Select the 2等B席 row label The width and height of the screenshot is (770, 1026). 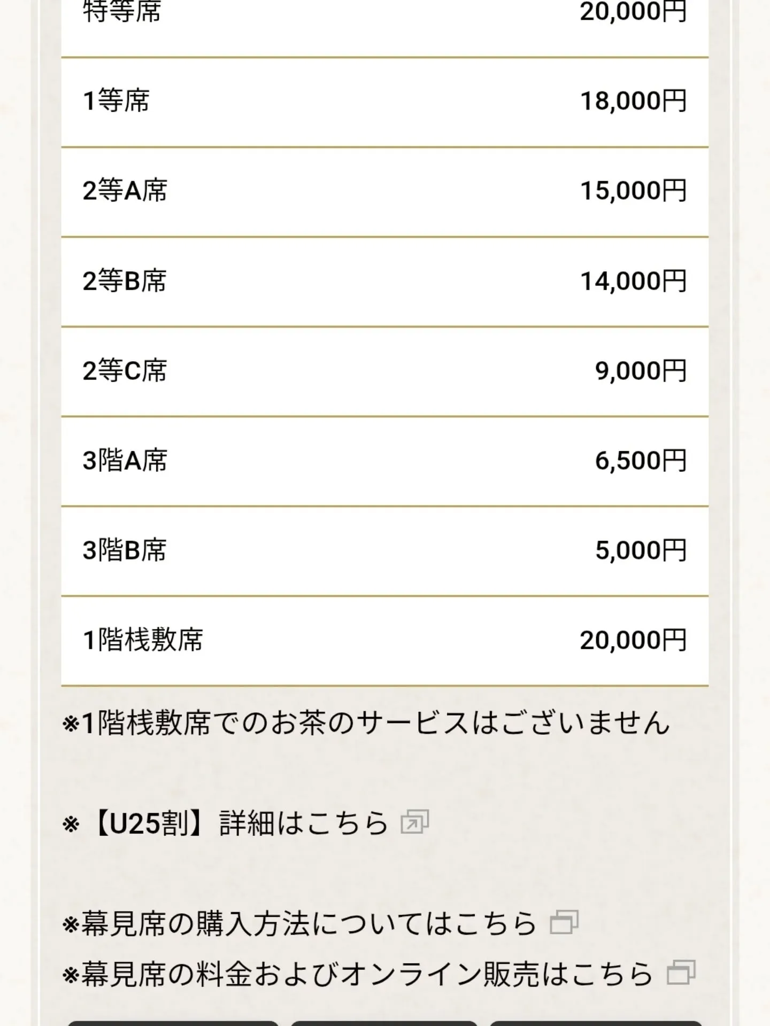pyautogui.click(x=125, y=281)
